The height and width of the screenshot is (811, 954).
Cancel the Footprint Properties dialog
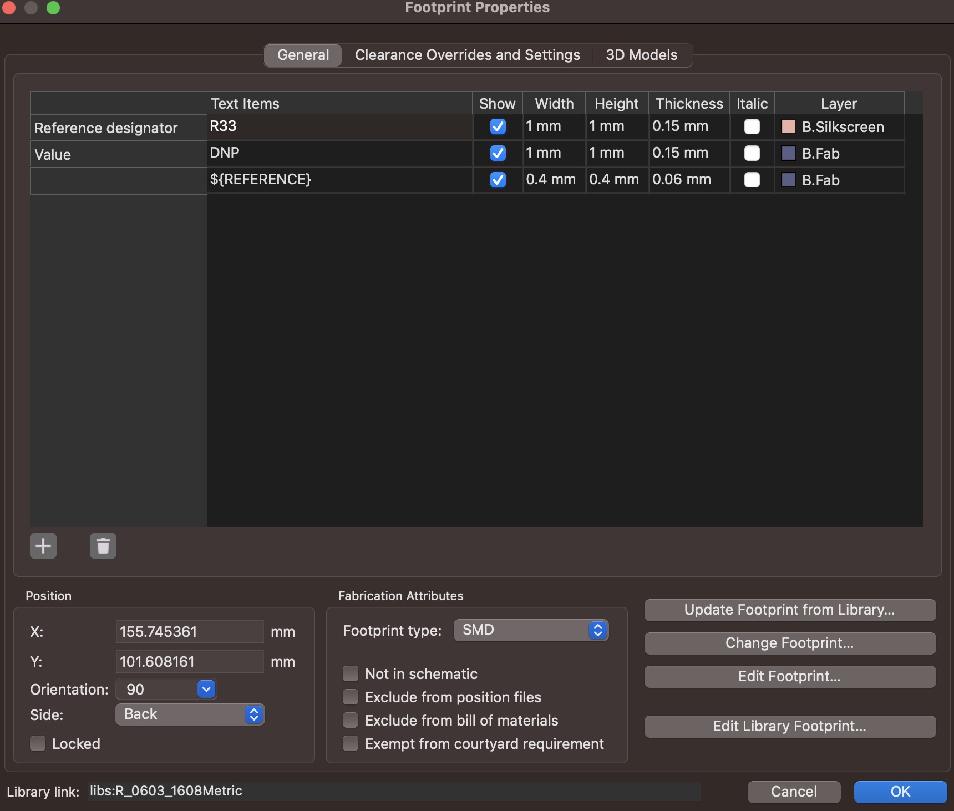[794, 792]
